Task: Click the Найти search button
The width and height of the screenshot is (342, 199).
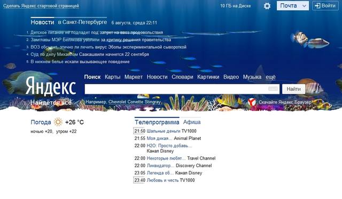Action: click(x=293, y=89)
